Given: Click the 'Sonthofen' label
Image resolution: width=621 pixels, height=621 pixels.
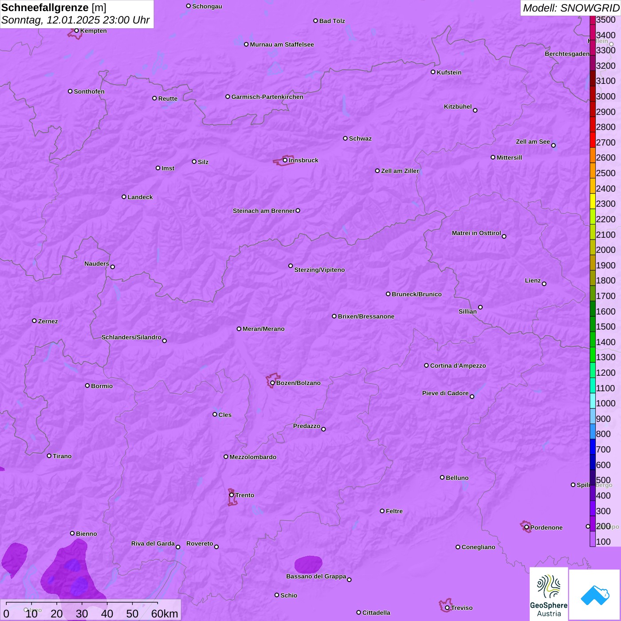Looking at the screenshot, I should (x=89, y=91).
